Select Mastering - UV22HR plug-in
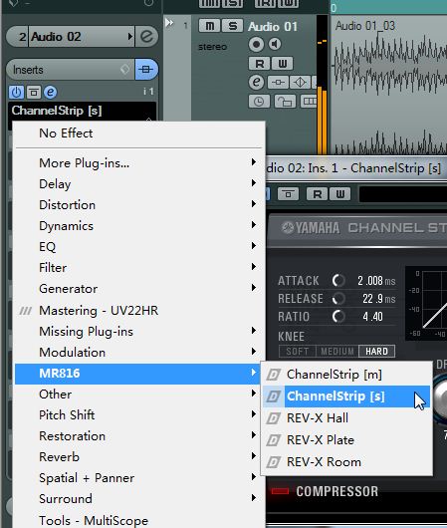This screenshot has height=528, width=447. click(x=138, y=310)
